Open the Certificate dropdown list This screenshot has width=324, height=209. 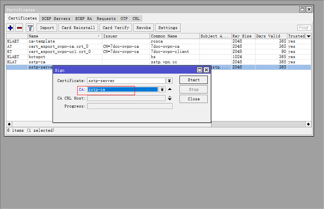pyautogui.click(x=169, y=81)
